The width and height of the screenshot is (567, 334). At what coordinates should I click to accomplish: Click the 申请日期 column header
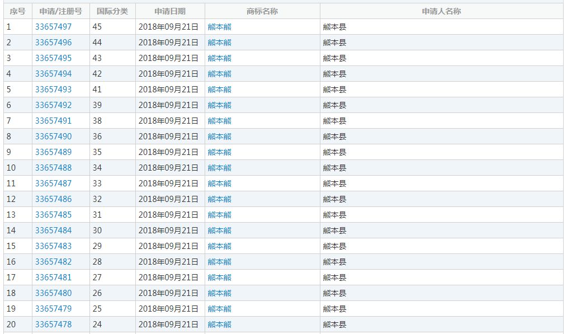(170, 11)
